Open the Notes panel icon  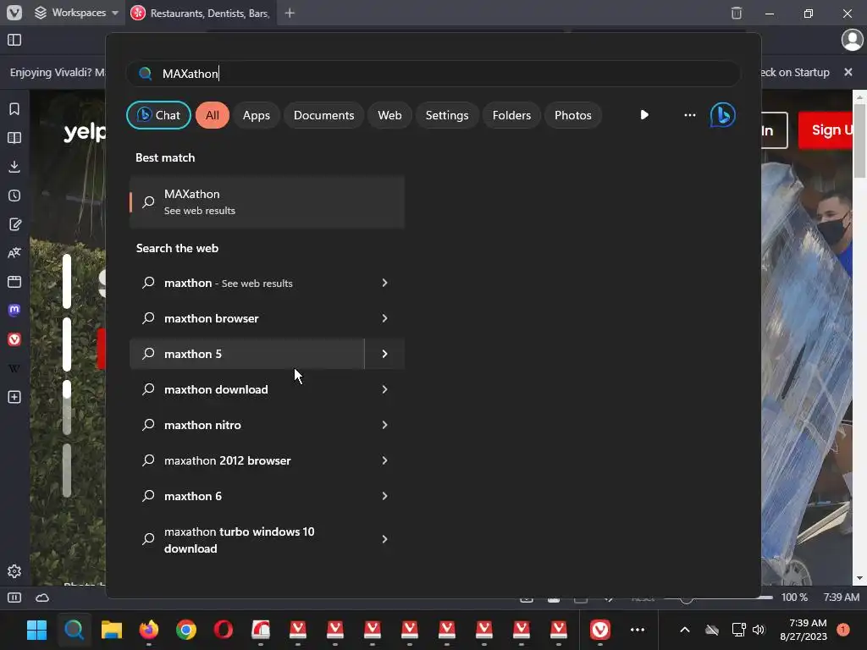point(14,224)
